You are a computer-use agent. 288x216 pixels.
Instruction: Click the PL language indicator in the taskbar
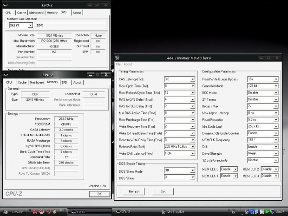pyautogui.click(x=234, y=212)
